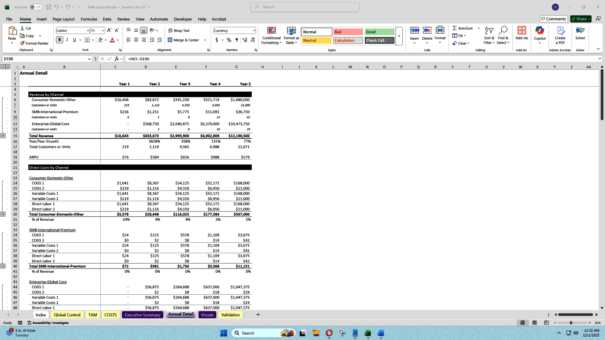
Task: Apply the Percent Style number format
Action: (x=229, y=40)
